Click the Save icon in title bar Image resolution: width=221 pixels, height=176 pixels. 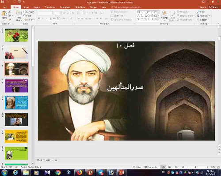pyautogui.click(x=3, y=2)
